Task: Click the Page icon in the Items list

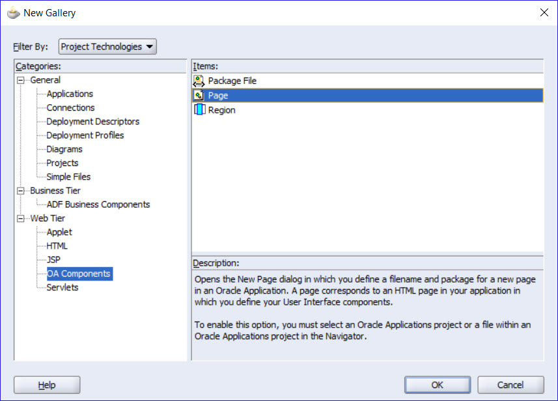Action: (199, 95)
